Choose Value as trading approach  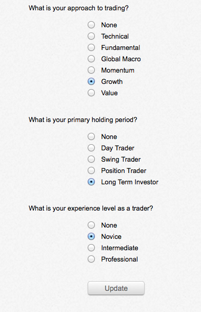91,93
